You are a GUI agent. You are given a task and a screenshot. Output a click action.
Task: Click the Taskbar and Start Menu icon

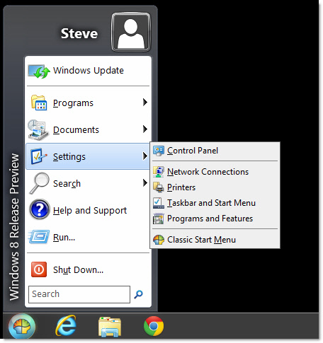click(x=159, y=203)
